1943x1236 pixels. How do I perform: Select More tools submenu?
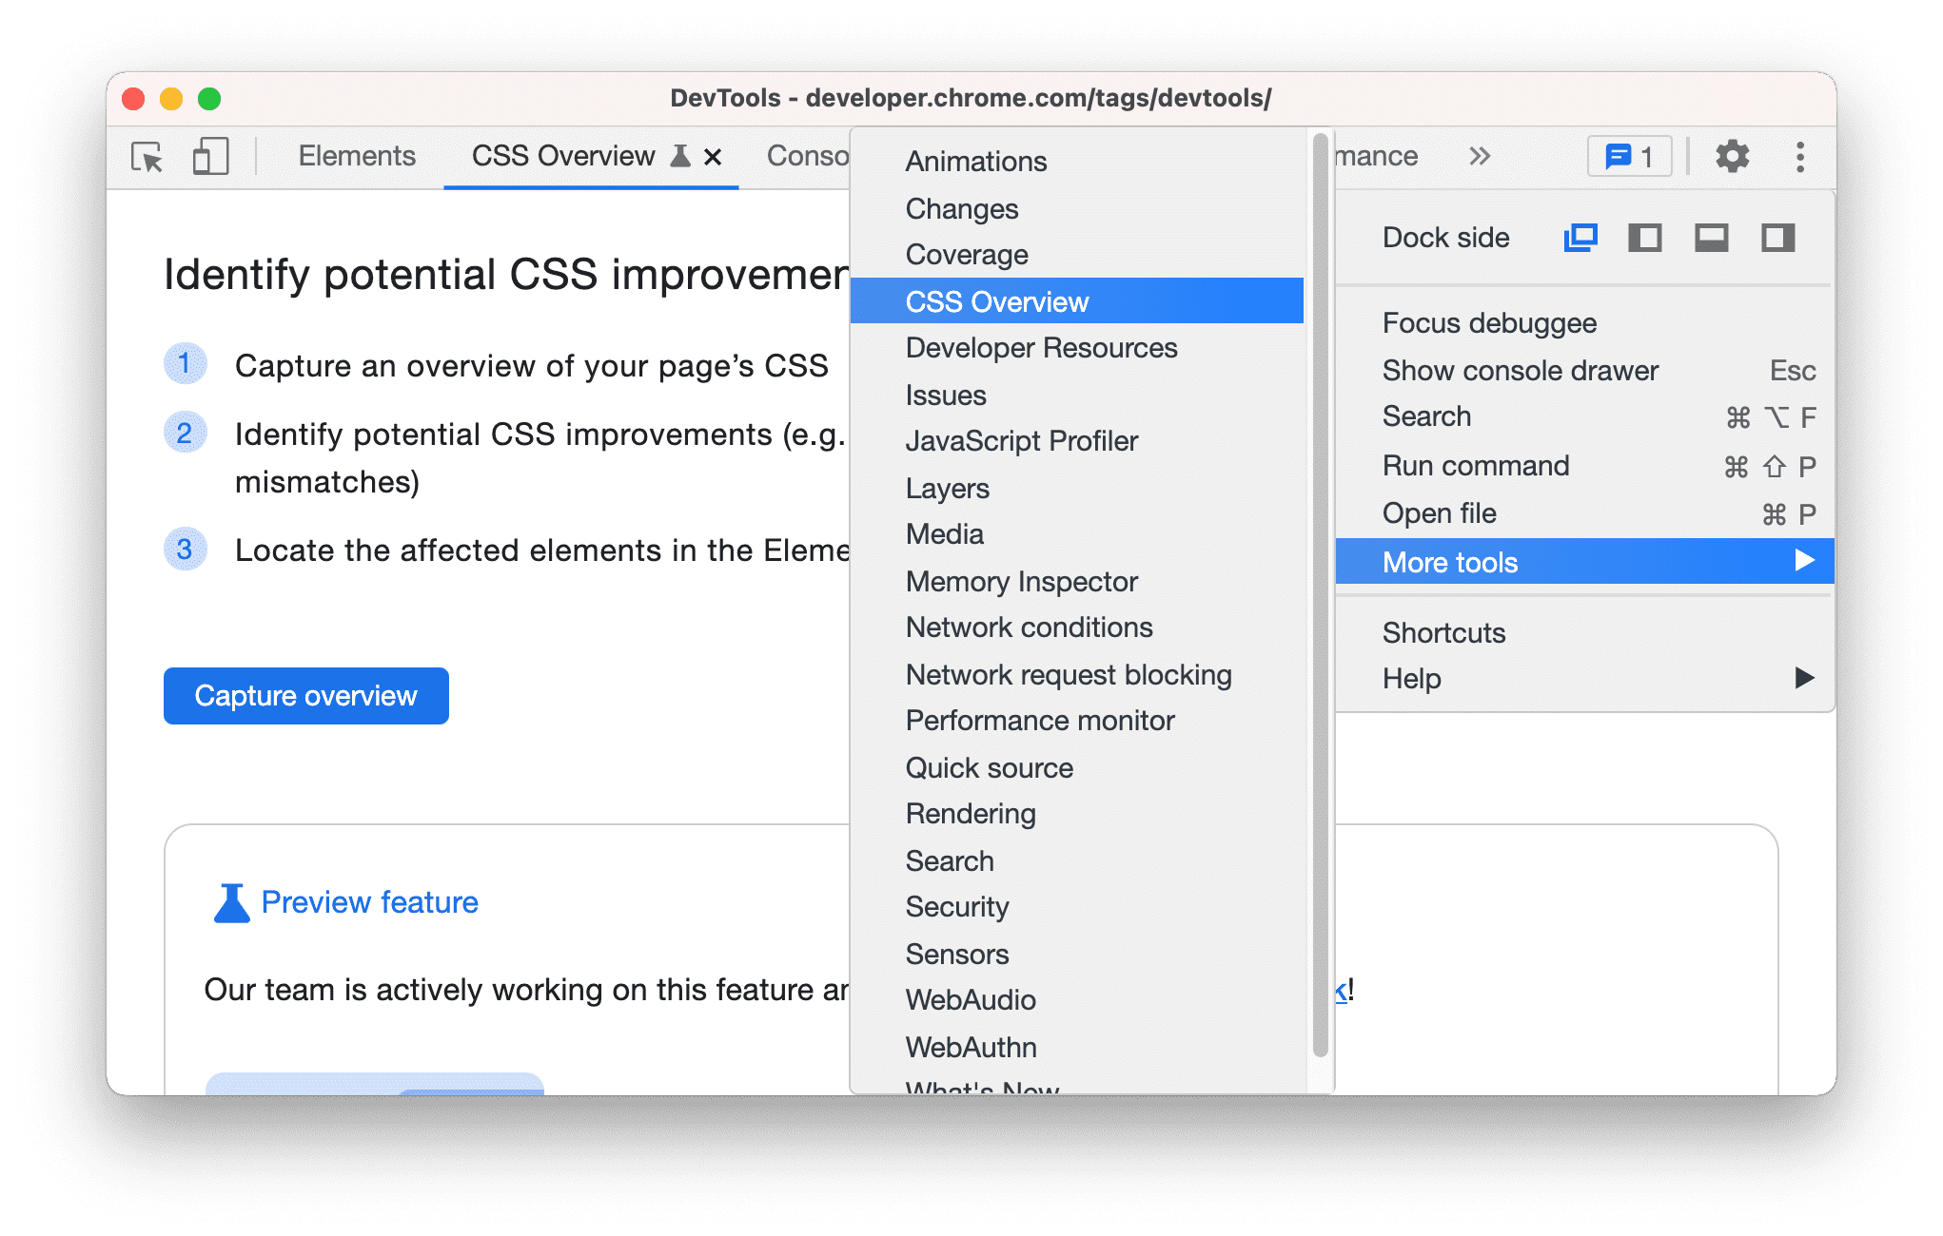tap(1577, 562)
